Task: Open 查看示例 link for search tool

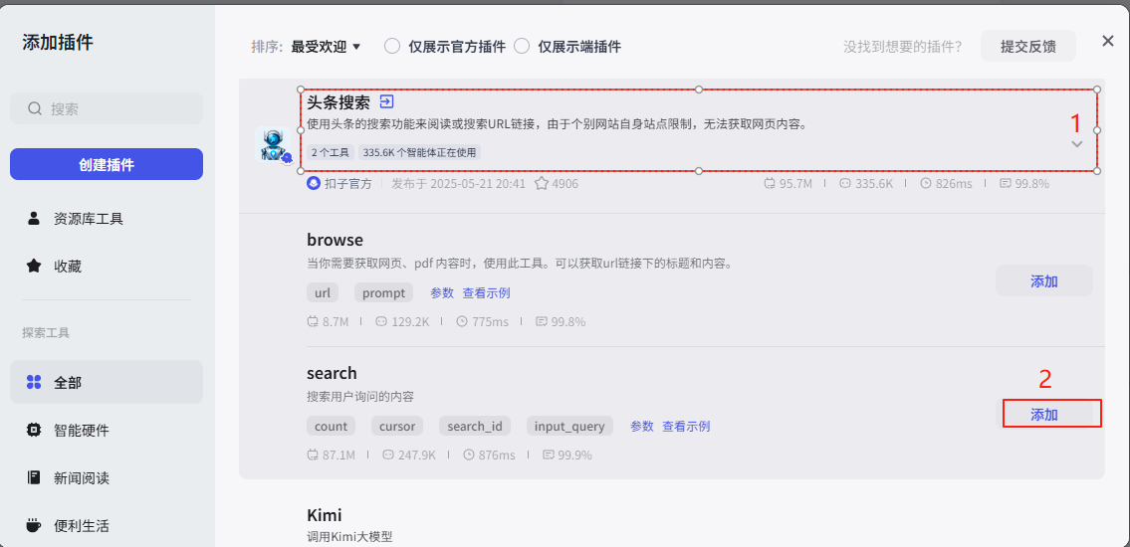Action: pyautogui.click(x=686, y=426)
